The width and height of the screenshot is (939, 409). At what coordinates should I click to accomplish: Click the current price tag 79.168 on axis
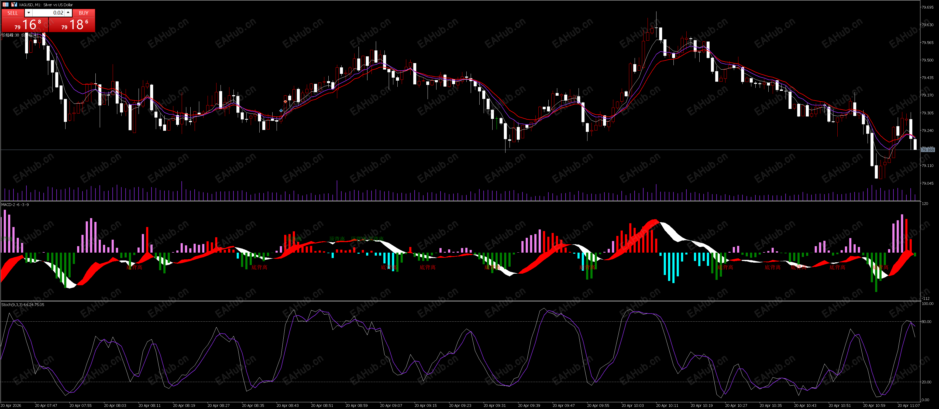(x=928, y=150)
